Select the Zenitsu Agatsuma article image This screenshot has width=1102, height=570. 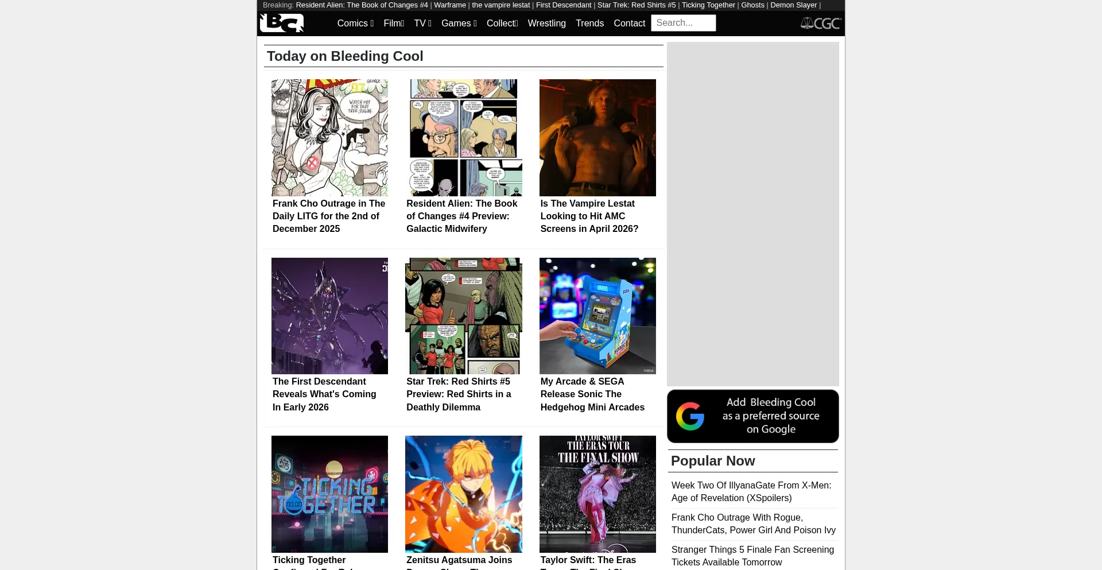pos(463,494)
